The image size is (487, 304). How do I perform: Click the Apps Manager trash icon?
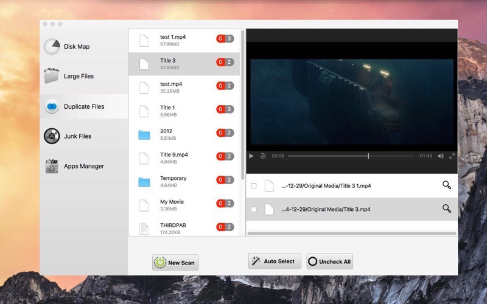coord(52,166)
